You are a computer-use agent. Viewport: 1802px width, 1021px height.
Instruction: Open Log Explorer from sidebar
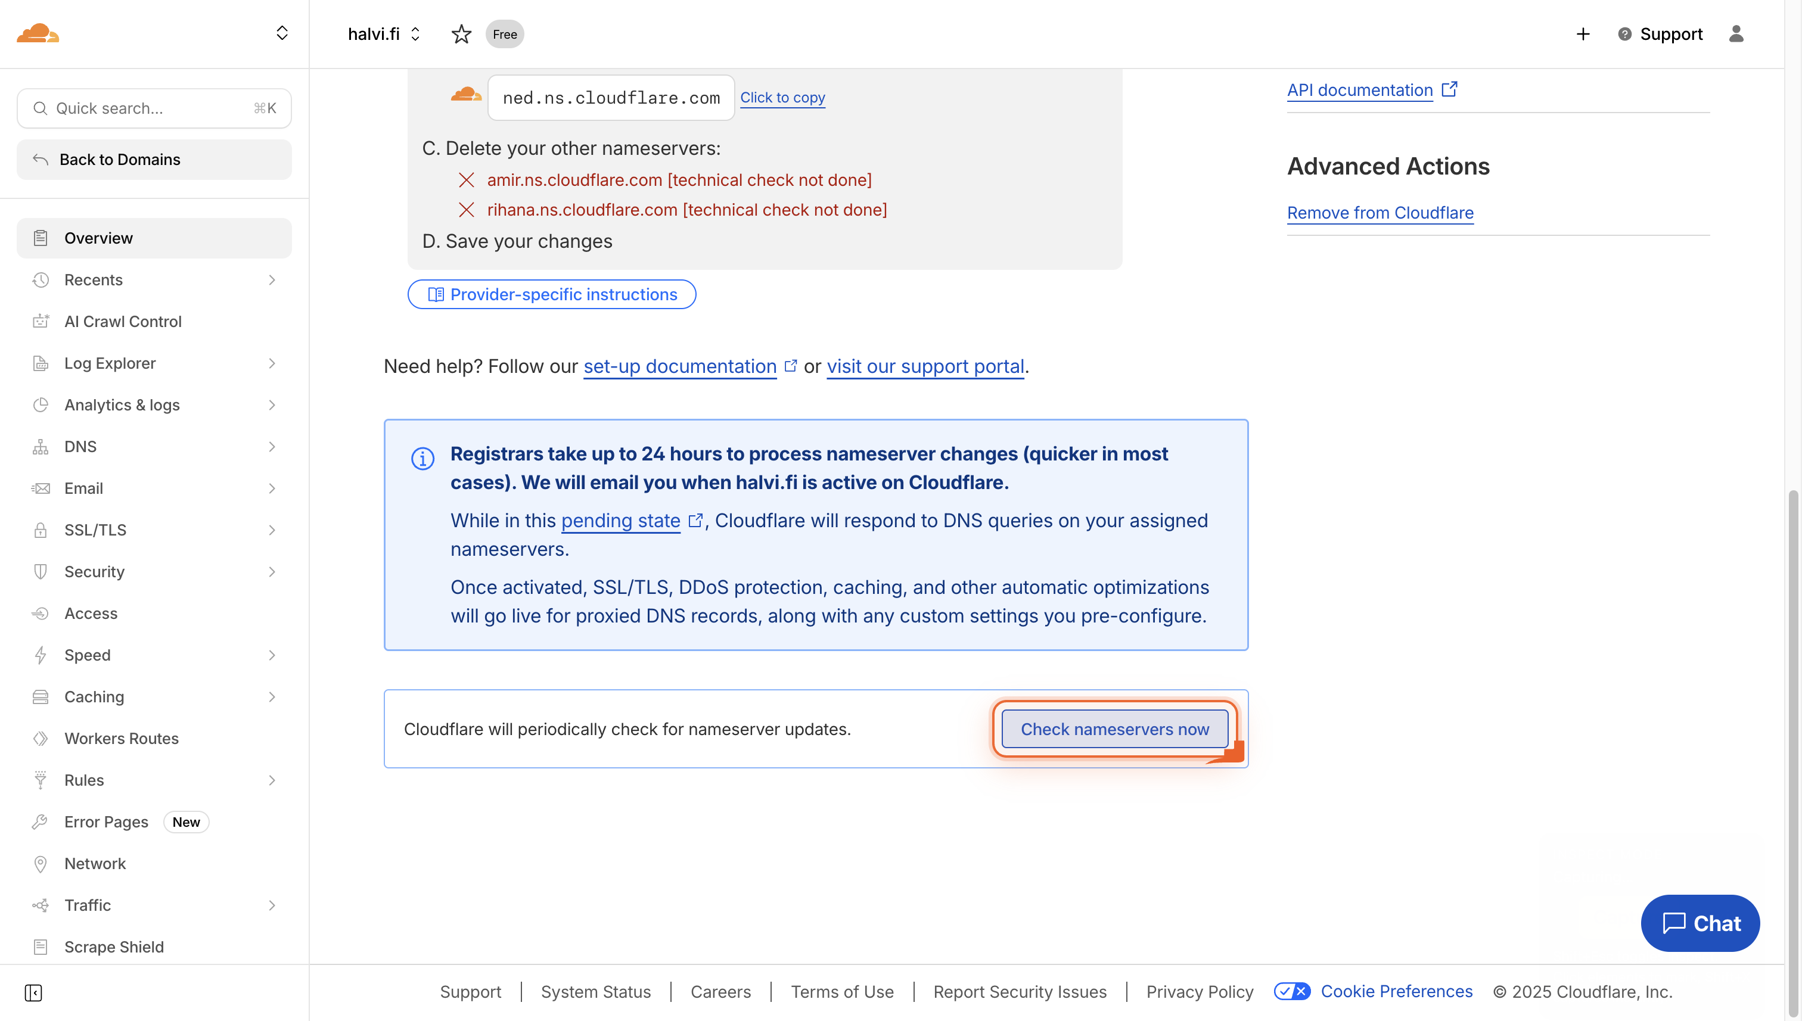(110, 363)
